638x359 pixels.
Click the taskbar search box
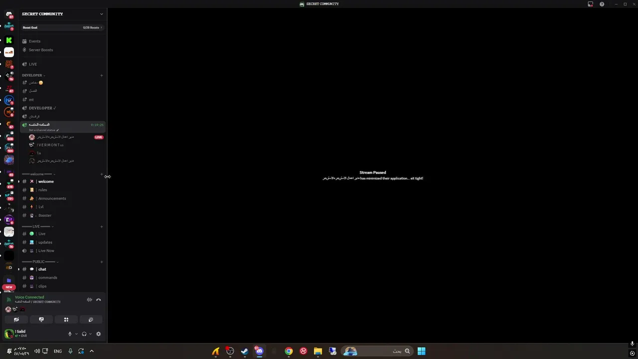point(377,351)
